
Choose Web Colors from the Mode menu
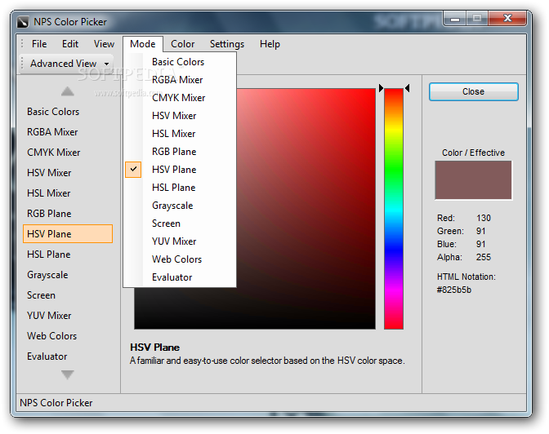click(180, 259)
